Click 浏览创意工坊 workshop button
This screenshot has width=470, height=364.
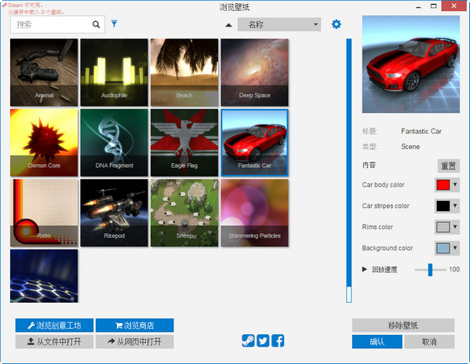point(54,326)
